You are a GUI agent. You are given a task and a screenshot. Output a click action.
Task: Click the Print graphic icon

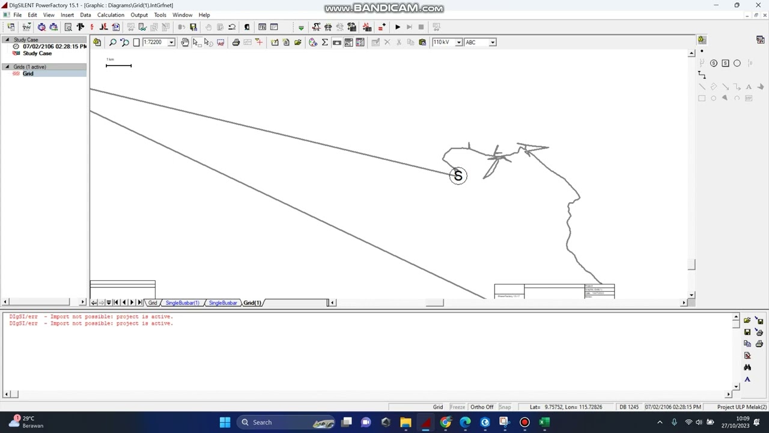click(236, 42)
